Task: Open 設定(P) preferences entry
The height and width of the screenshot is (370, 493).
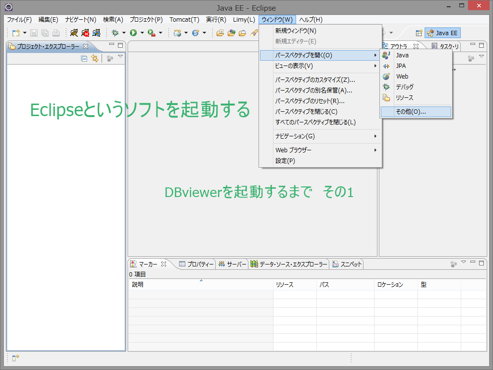Action: click(320, 161)
